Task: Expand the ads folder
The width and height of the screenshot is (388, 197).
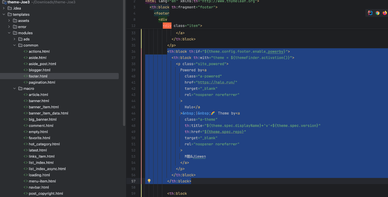Action: point(15,39)
